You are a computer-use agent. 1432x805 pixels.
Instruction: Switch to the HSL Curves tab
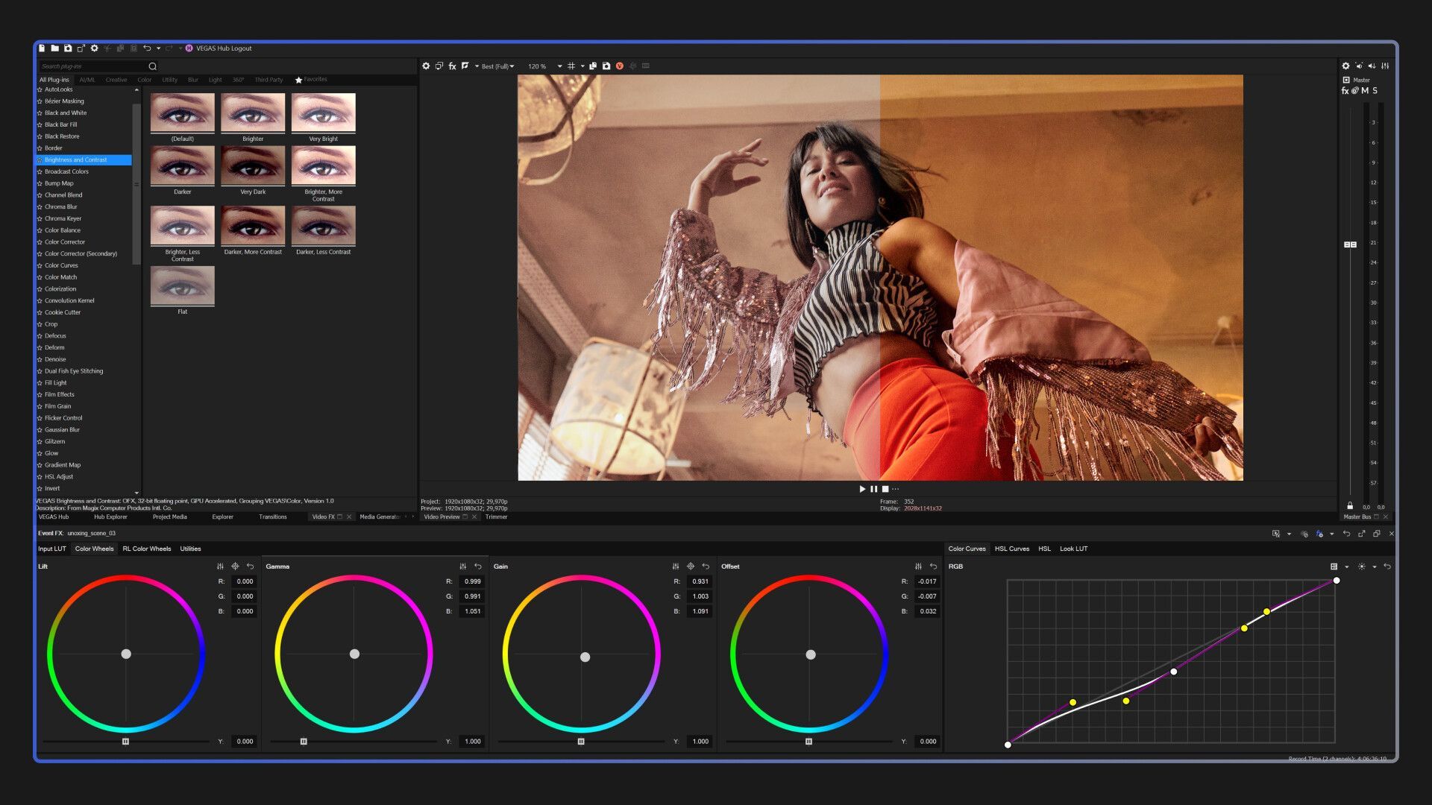(x=1011, y=549)
